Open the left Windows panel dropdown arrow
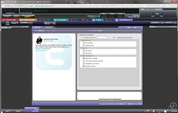 [10, 28]
